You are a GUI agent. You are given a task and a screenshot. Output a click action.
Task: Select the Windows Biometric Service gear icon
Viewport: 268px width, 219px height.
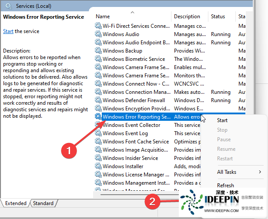coord(98,59)
